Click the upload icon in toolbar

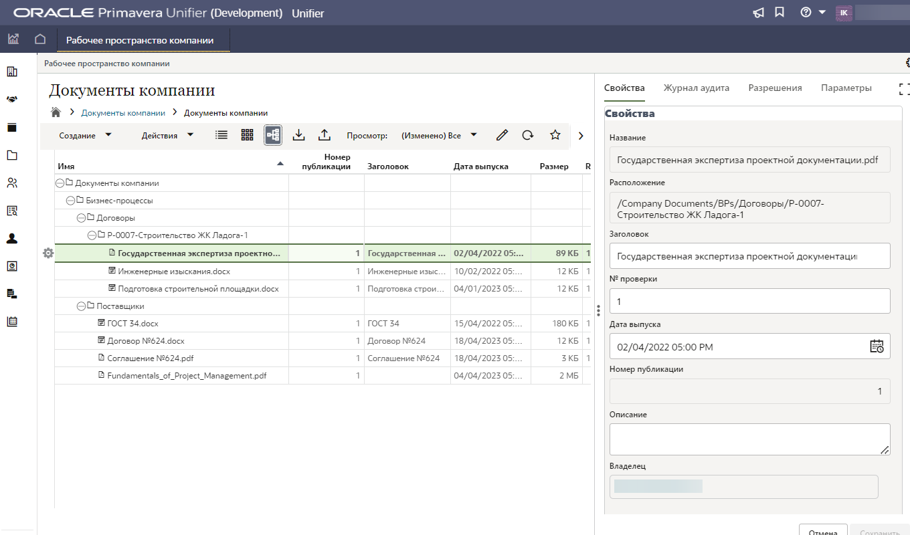(325, 135)
